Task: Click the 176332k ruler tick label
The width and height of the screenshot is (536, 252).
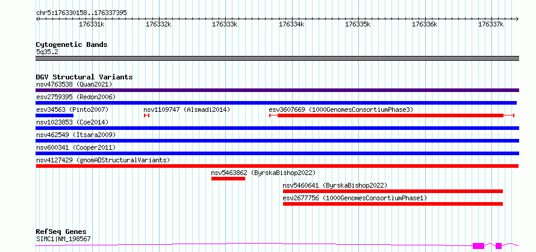Action: 158,25
